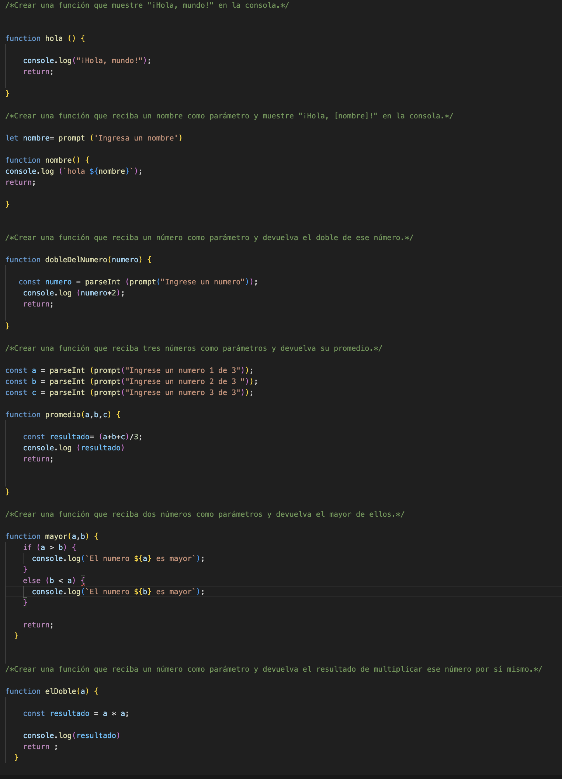Click the comment about showing ¡Hola, mundo!
The width and height of the screenshot is (562, 779).
coord(147,5)
